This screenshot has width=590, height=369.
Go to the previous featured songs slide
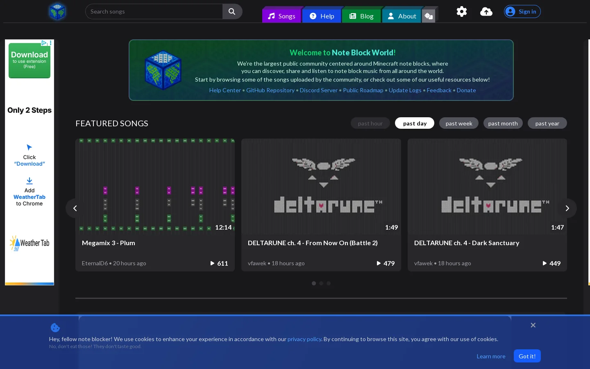click(75, 208)
